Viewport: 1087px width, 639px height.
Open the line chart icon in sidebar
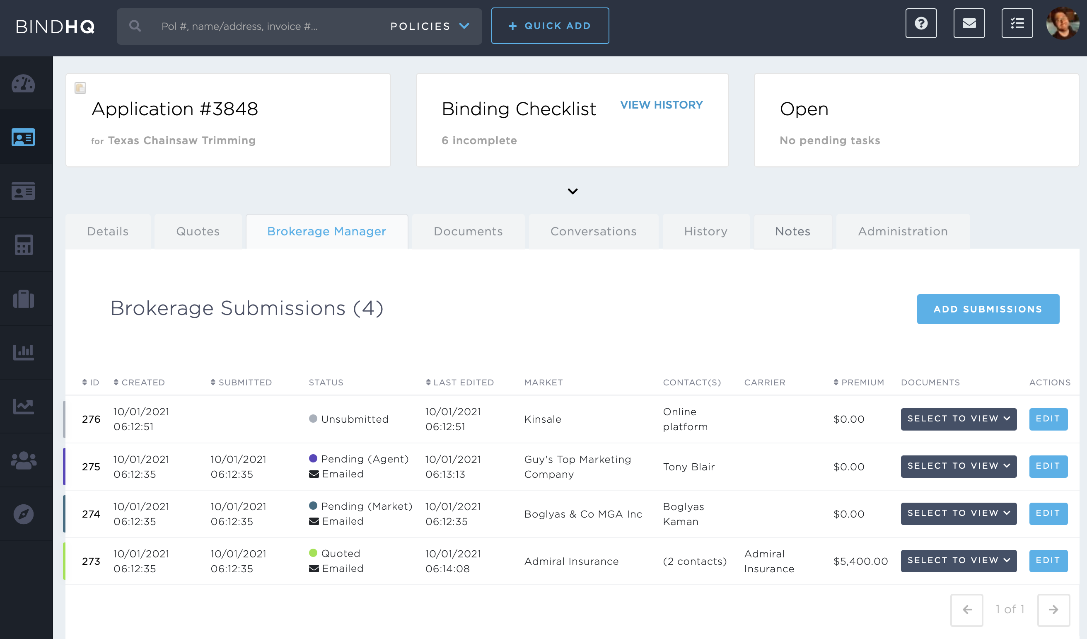click(23, 407)
